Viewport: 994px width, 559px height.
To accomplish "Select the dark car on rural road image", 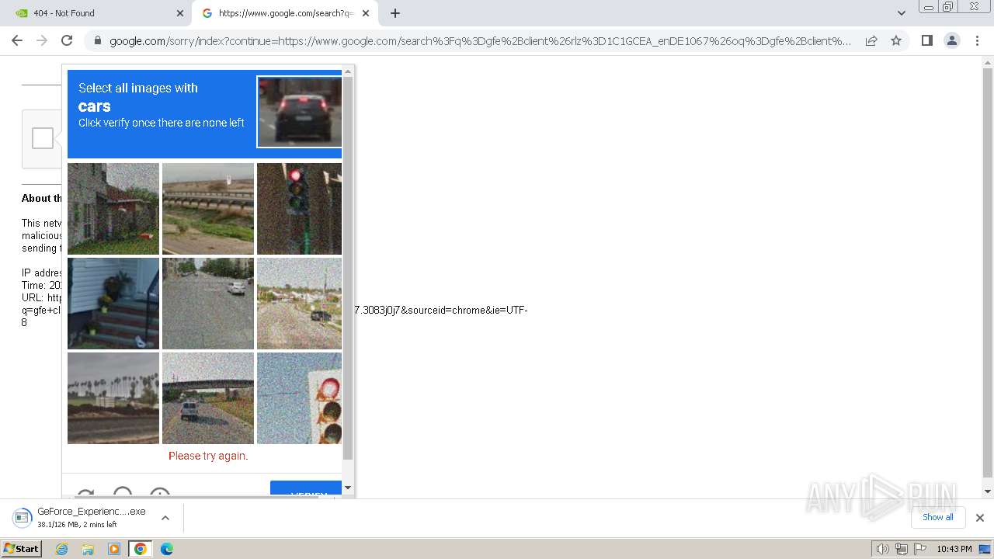I will 299,304.
